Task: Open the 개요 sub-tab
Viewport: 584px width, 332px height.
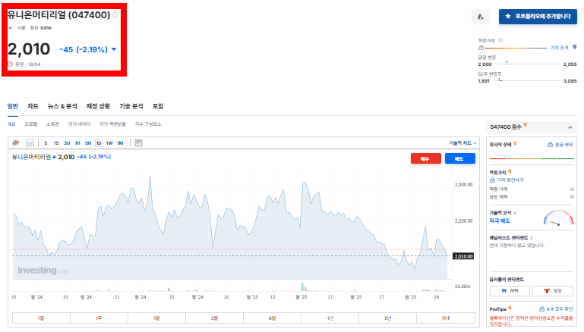Action: (x=11, y=124)
